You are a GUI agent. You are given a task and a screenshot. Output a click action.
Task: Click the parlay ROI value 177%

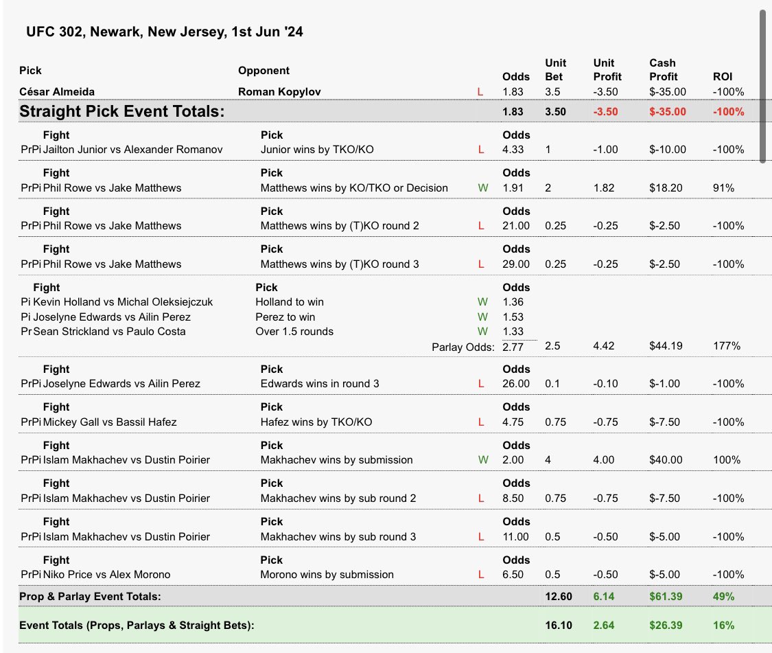(x=727, y=346)
